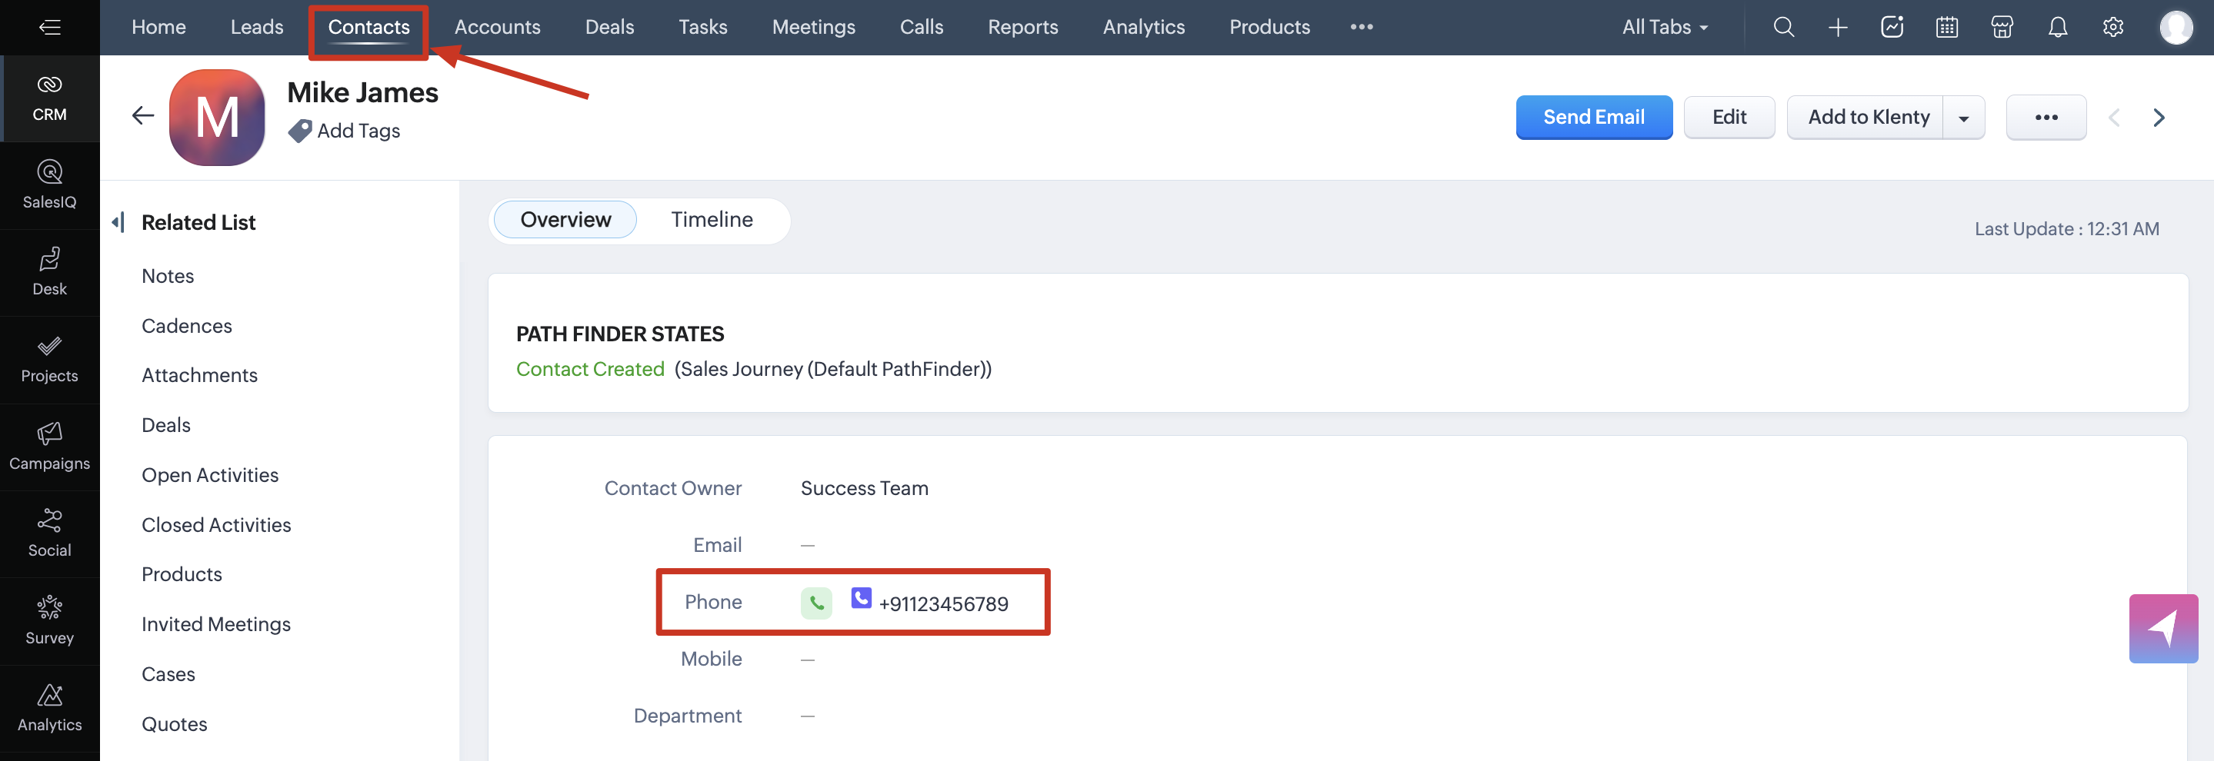Image resolution: width=2214 pixels, height=761 pixels.
Task: Open notifications bell icon
Action: point(2057,28)
